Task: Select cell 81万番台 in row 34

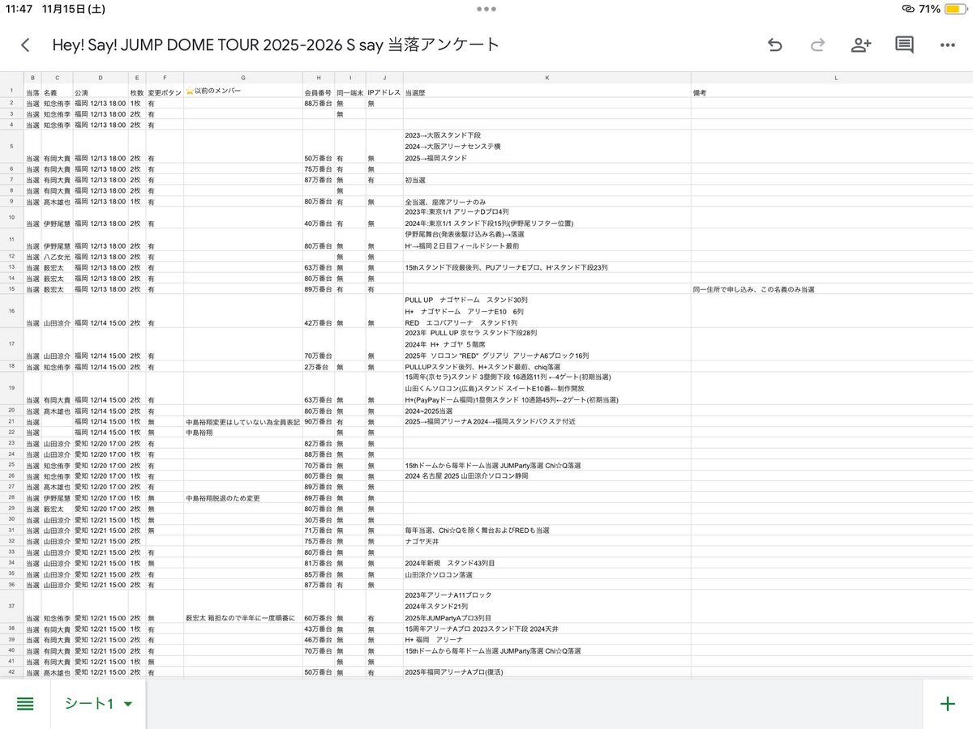Action: (x=319, y=563)
